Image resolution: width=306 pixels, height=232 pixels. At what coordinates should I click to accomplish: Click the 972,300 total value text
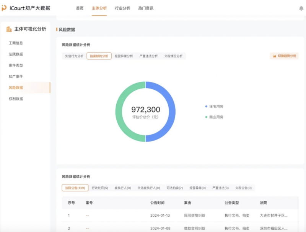click(146, 110)
